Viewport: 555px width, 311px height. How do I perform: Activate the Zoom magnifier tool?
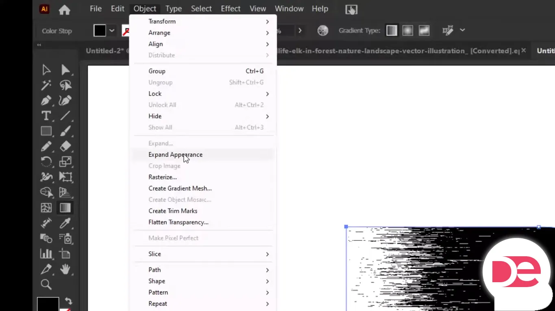click(46, 284)
